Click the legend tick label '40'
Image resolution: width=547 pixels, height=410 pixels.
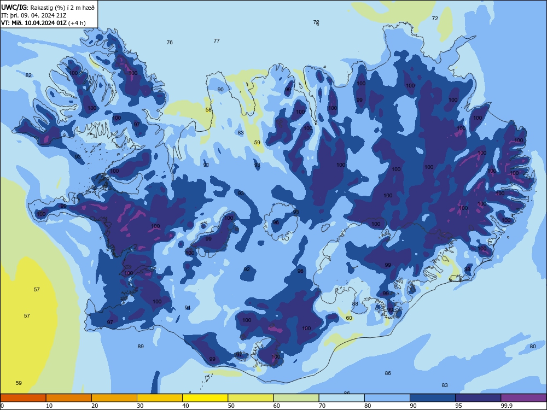point(185,406)
